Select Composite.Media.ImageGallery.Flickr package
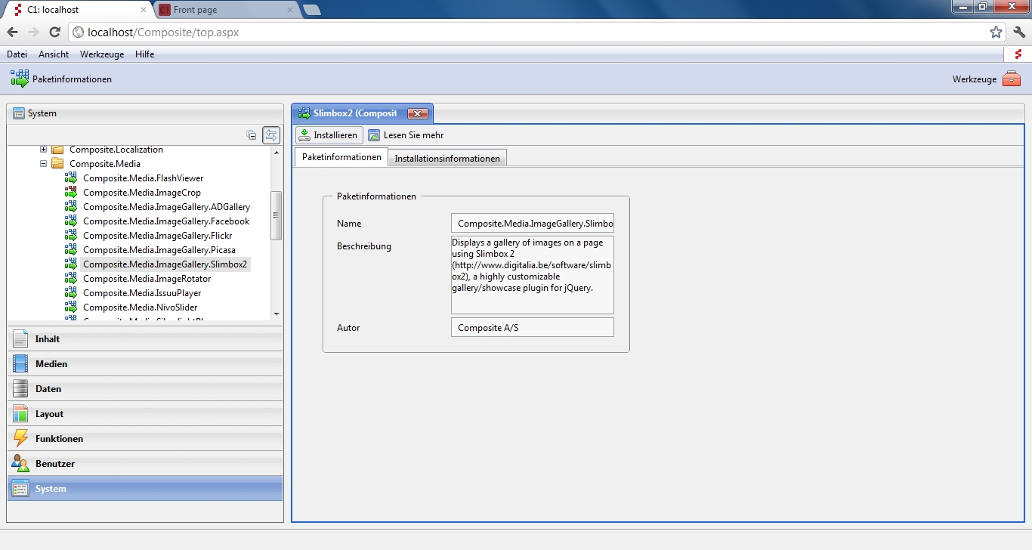Viewport: 1032px width, 550px height. pos(157,236)
